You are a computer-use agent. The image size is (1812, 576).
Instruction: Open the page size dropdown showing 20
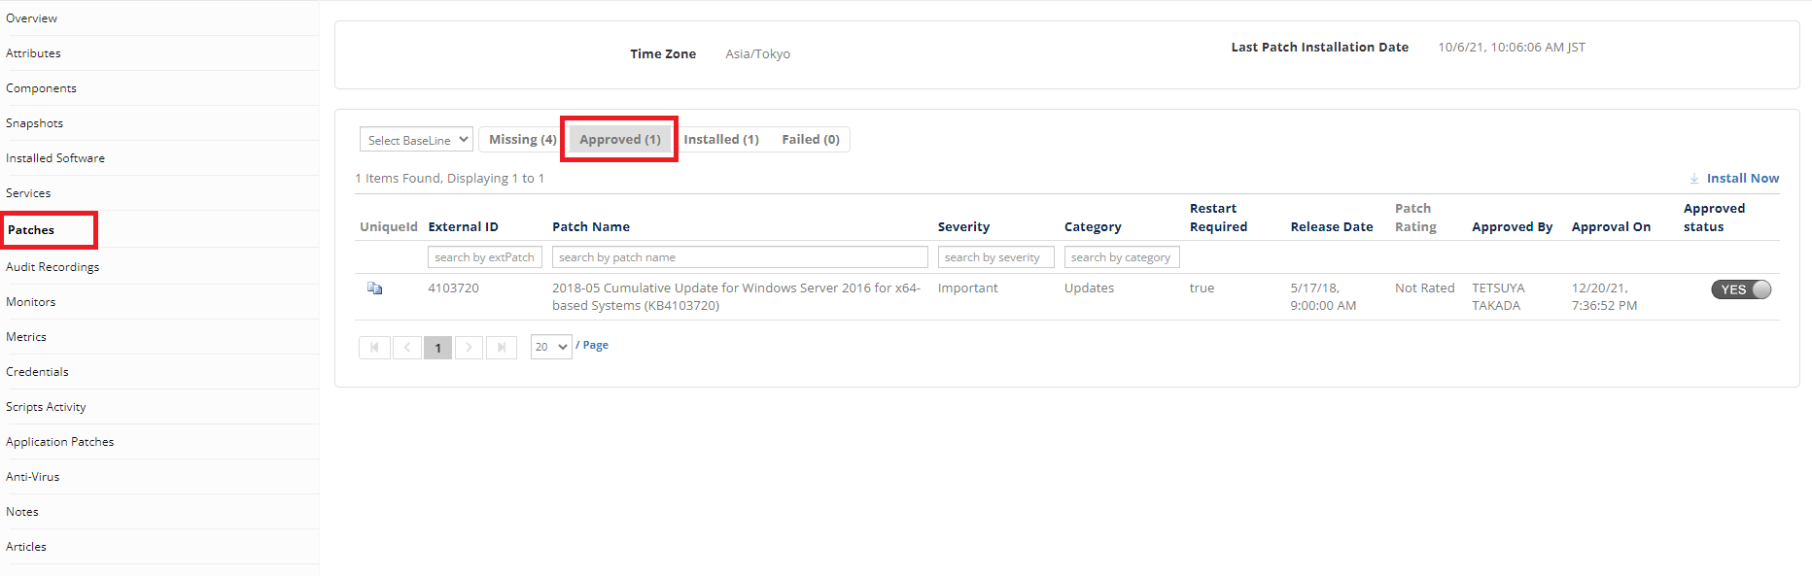pos(551,347)
